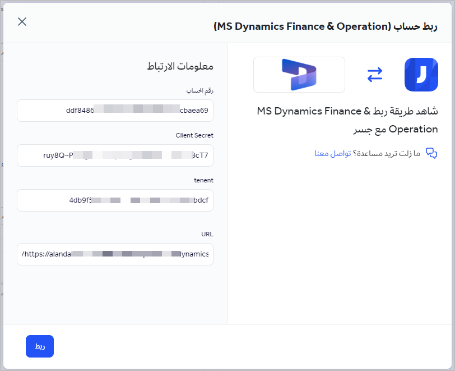Focus the رقم الحساب input field

click(115, 111)
